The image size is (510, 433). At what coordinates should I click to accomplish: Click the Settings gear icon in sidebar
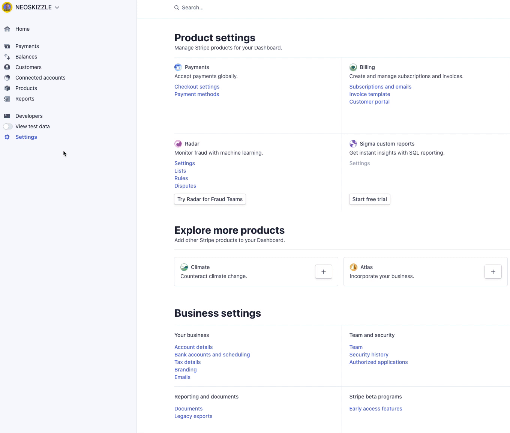[7, 137]
